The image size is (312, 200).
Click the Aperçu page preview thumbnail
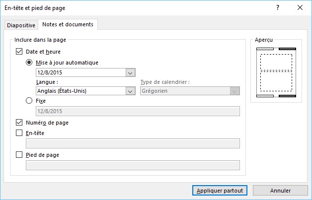coord(276,72)
